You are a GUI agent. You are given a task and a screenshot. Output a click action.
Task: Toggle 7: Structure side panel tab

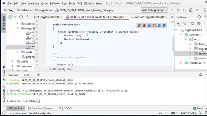pyautogui.click(x=4, y=94)
